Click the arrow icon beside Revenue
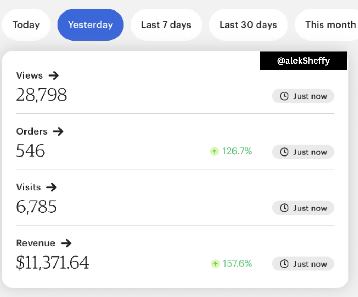 (x=66, y=243)
